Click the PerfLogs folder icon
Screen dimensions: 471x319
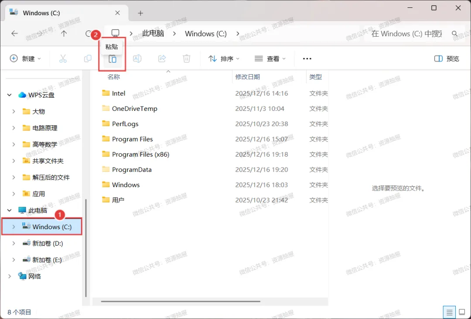pyautogui.click(x=106, y=123)
